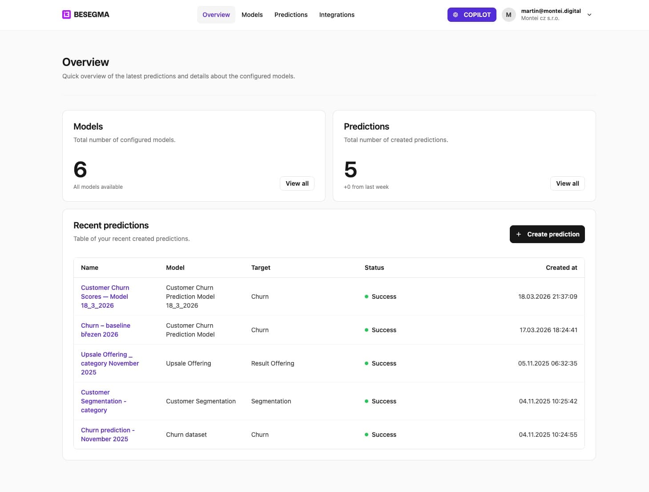
Task: Click Create prediction
Action: [547, 234]
